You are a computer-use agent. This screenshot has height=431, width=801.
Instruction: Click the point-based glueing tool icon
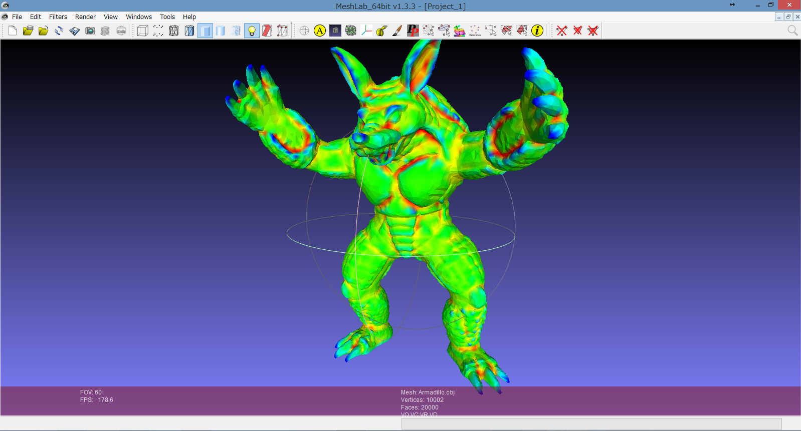[429, 31]
